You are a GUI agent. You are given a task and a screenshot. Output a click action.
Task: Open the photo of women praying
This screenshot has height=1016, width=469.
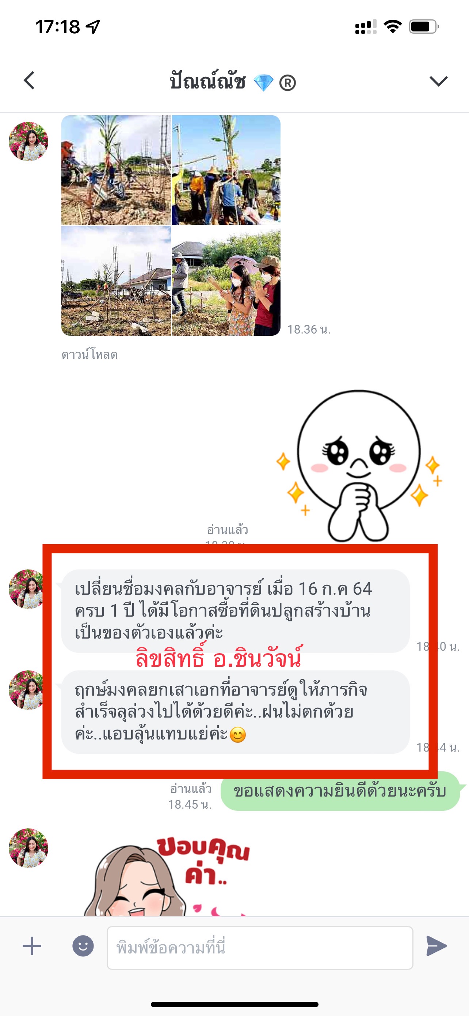click(226, 281)
